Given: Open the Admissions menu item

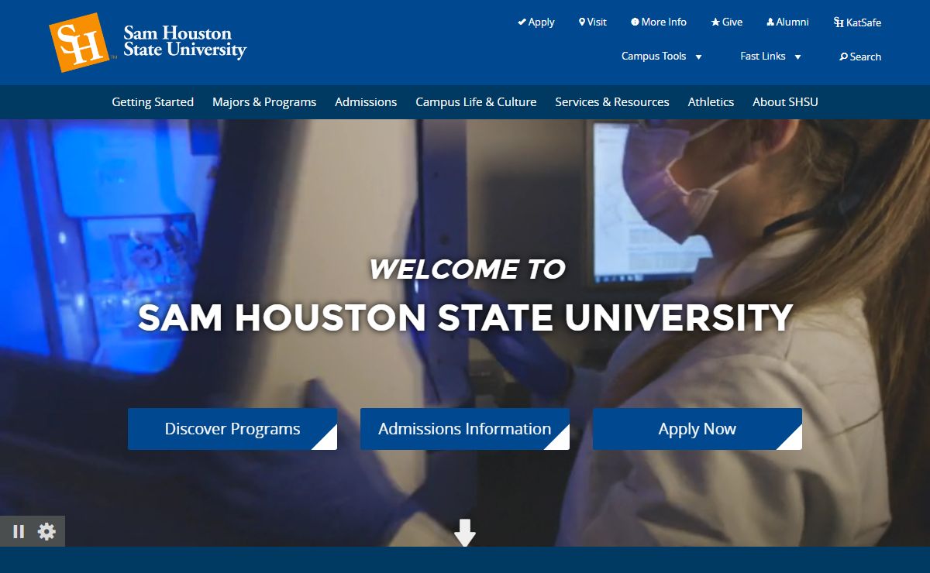Looking at the screenshot, I should pos(366,102).
